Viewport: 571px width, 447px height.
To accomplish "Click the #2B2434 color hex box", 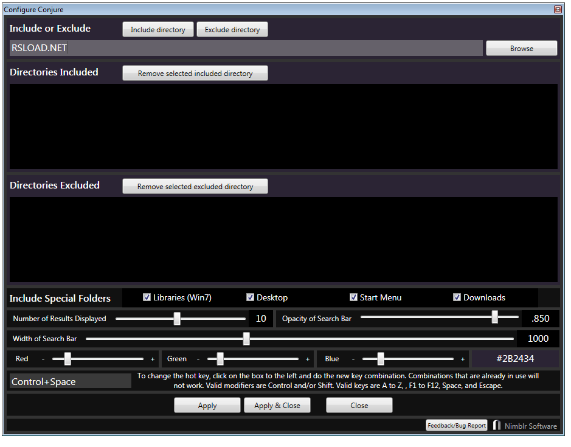I will [x=515, y=359].
